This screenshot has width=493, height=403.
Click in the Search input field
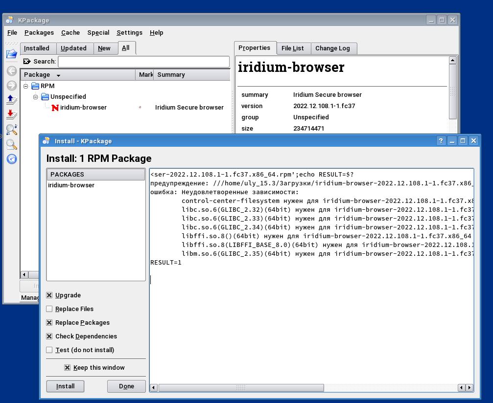(143, 62)
